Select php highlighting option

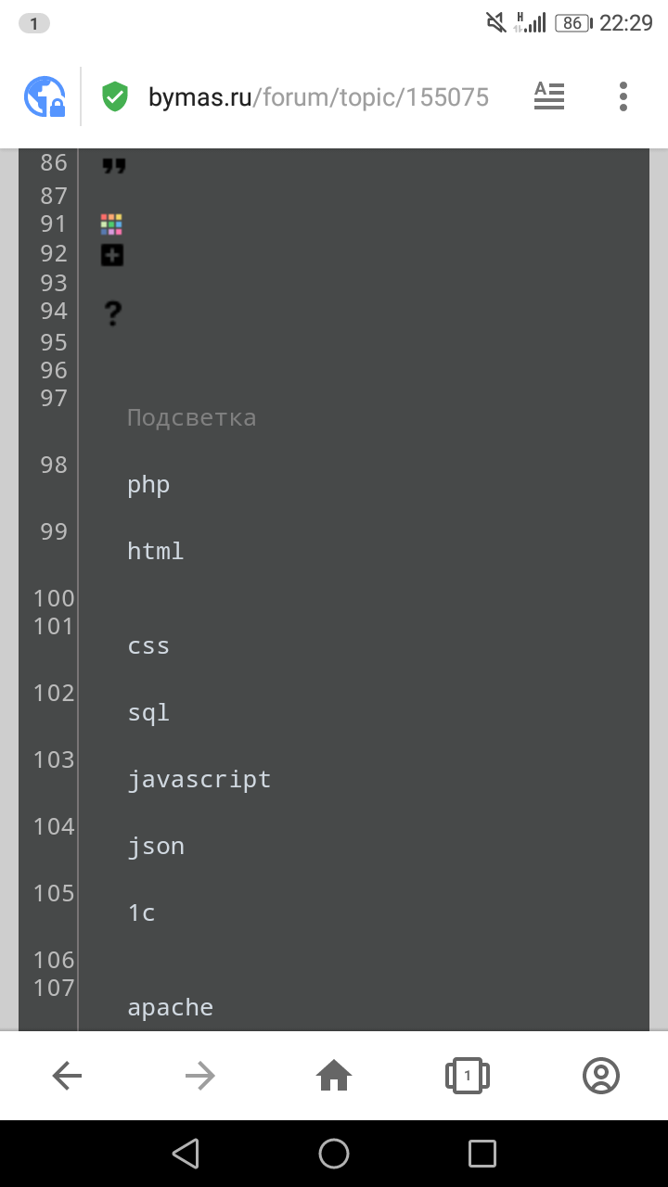(x=148, y=485)
